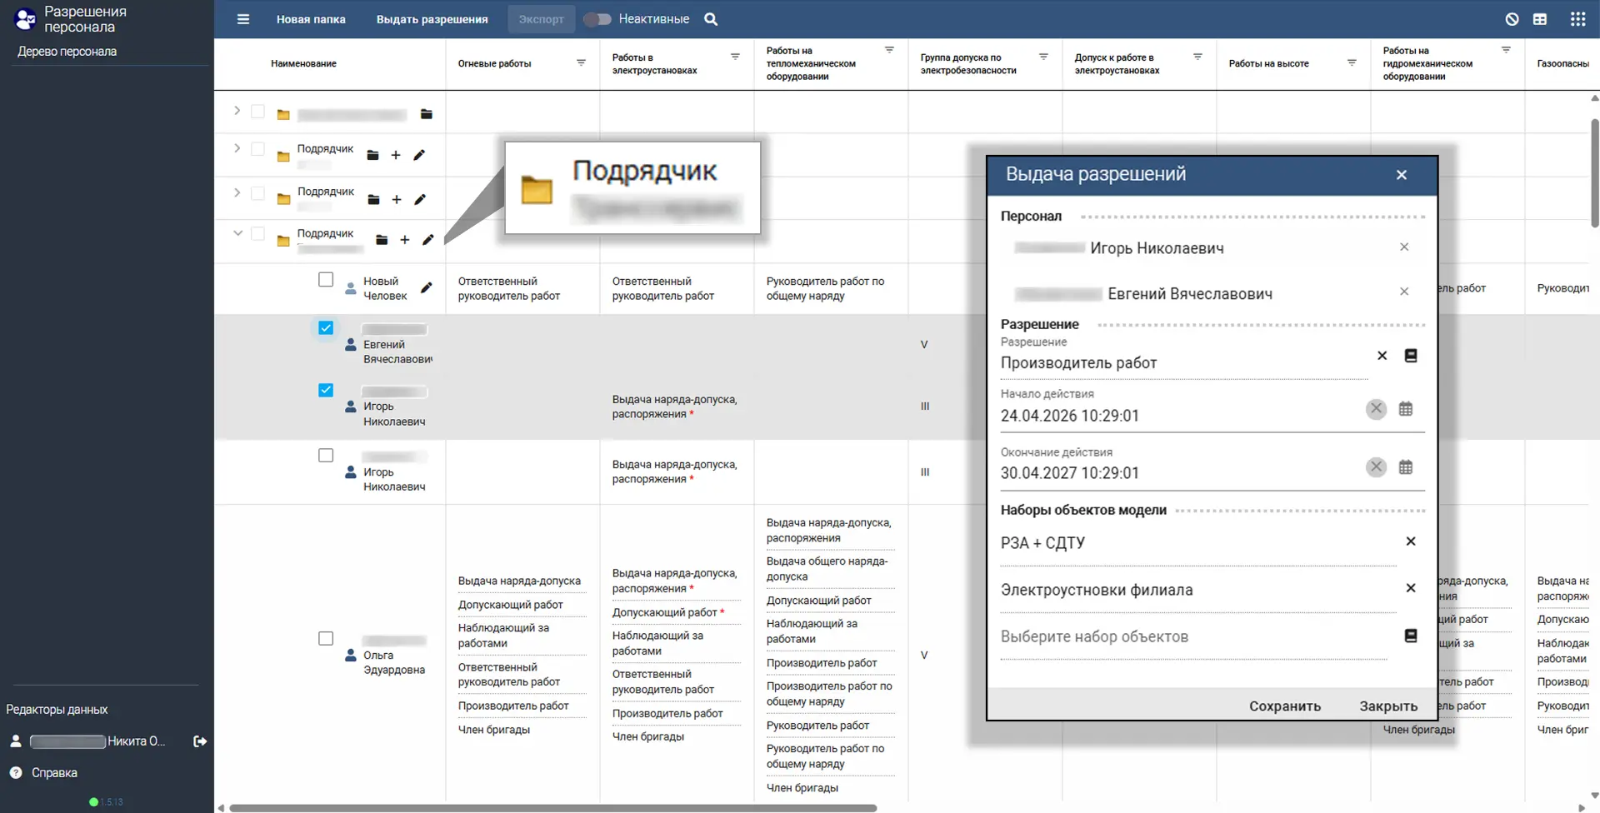Viewport: 1600px width, 813px height.
Task: Click Сохранить in the dialog
Action: coord(1285,706)
